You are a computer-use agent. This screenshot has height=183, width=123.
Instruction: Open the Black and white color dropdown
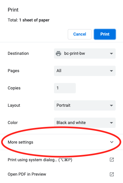(85, 122)
